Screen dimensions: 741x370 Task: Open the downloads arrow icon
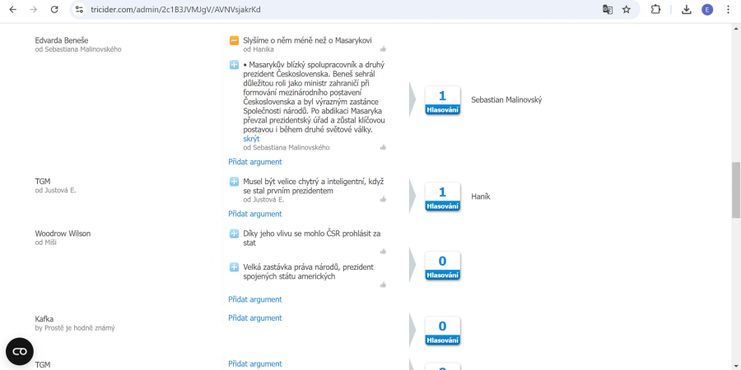(x=686, y=9)
